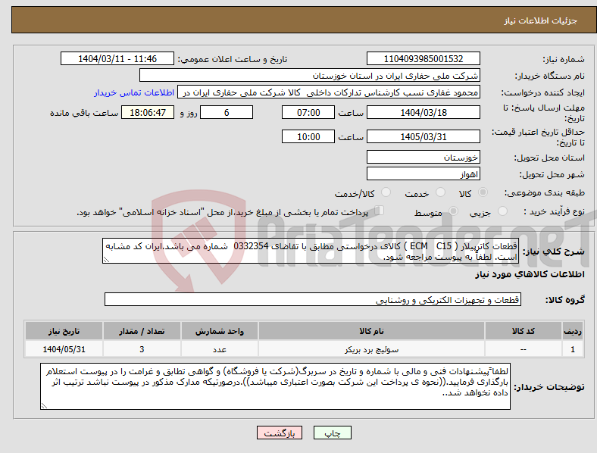The width and height of the screenshot is (597, 453).
Task: Click the general need description text area
Action: tap(311, 251)
